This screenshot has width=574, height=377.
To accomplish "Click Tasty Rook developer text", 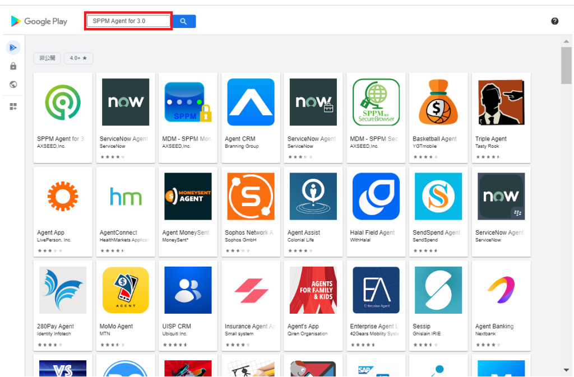I will [x=487, y=146].
